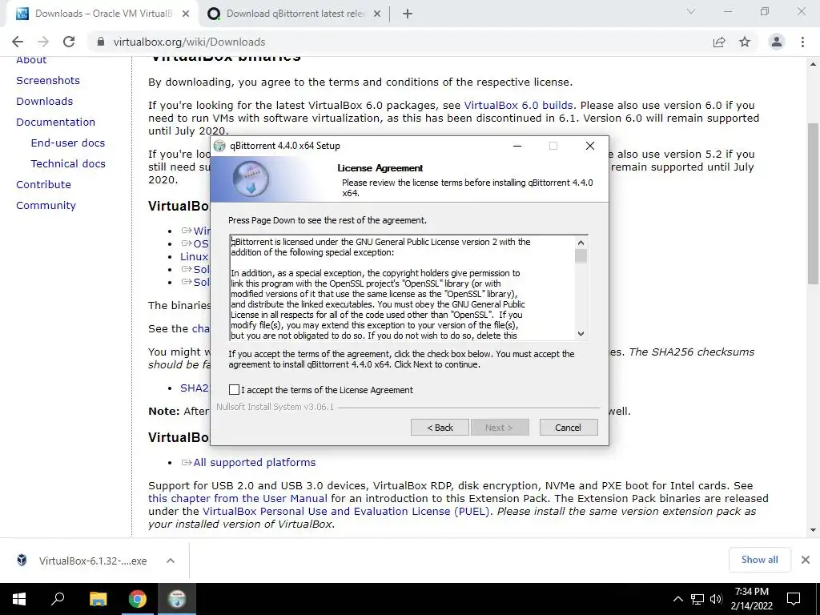The image size is (820, 615).
Task: Open this chapter from the User Manual link
Action: point(238,498)
